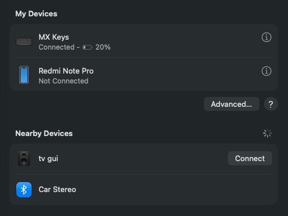Click the tv gui speaker icon
Viewport: 288px width, 216px height.
[x=24, y=159]
